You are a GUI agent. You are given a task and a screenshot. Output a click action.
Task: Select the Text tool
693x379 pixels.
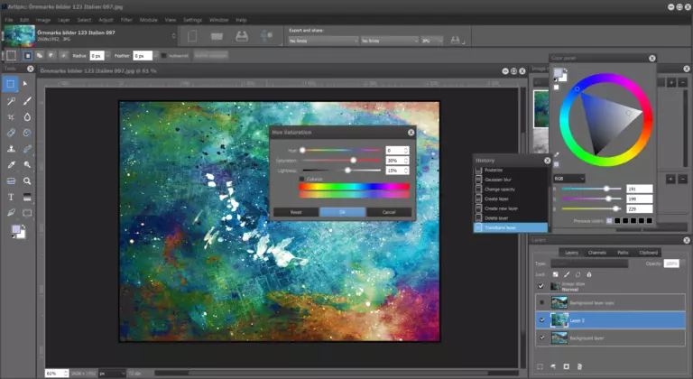(11, 197)
